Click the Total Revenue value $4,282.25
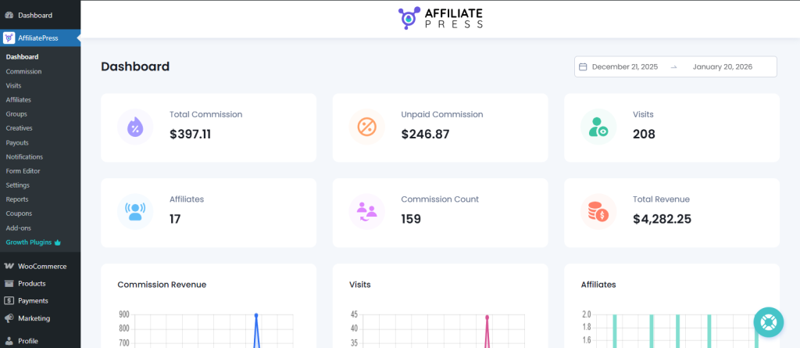Viewport: 800px width, 348px height. (662, 219)
